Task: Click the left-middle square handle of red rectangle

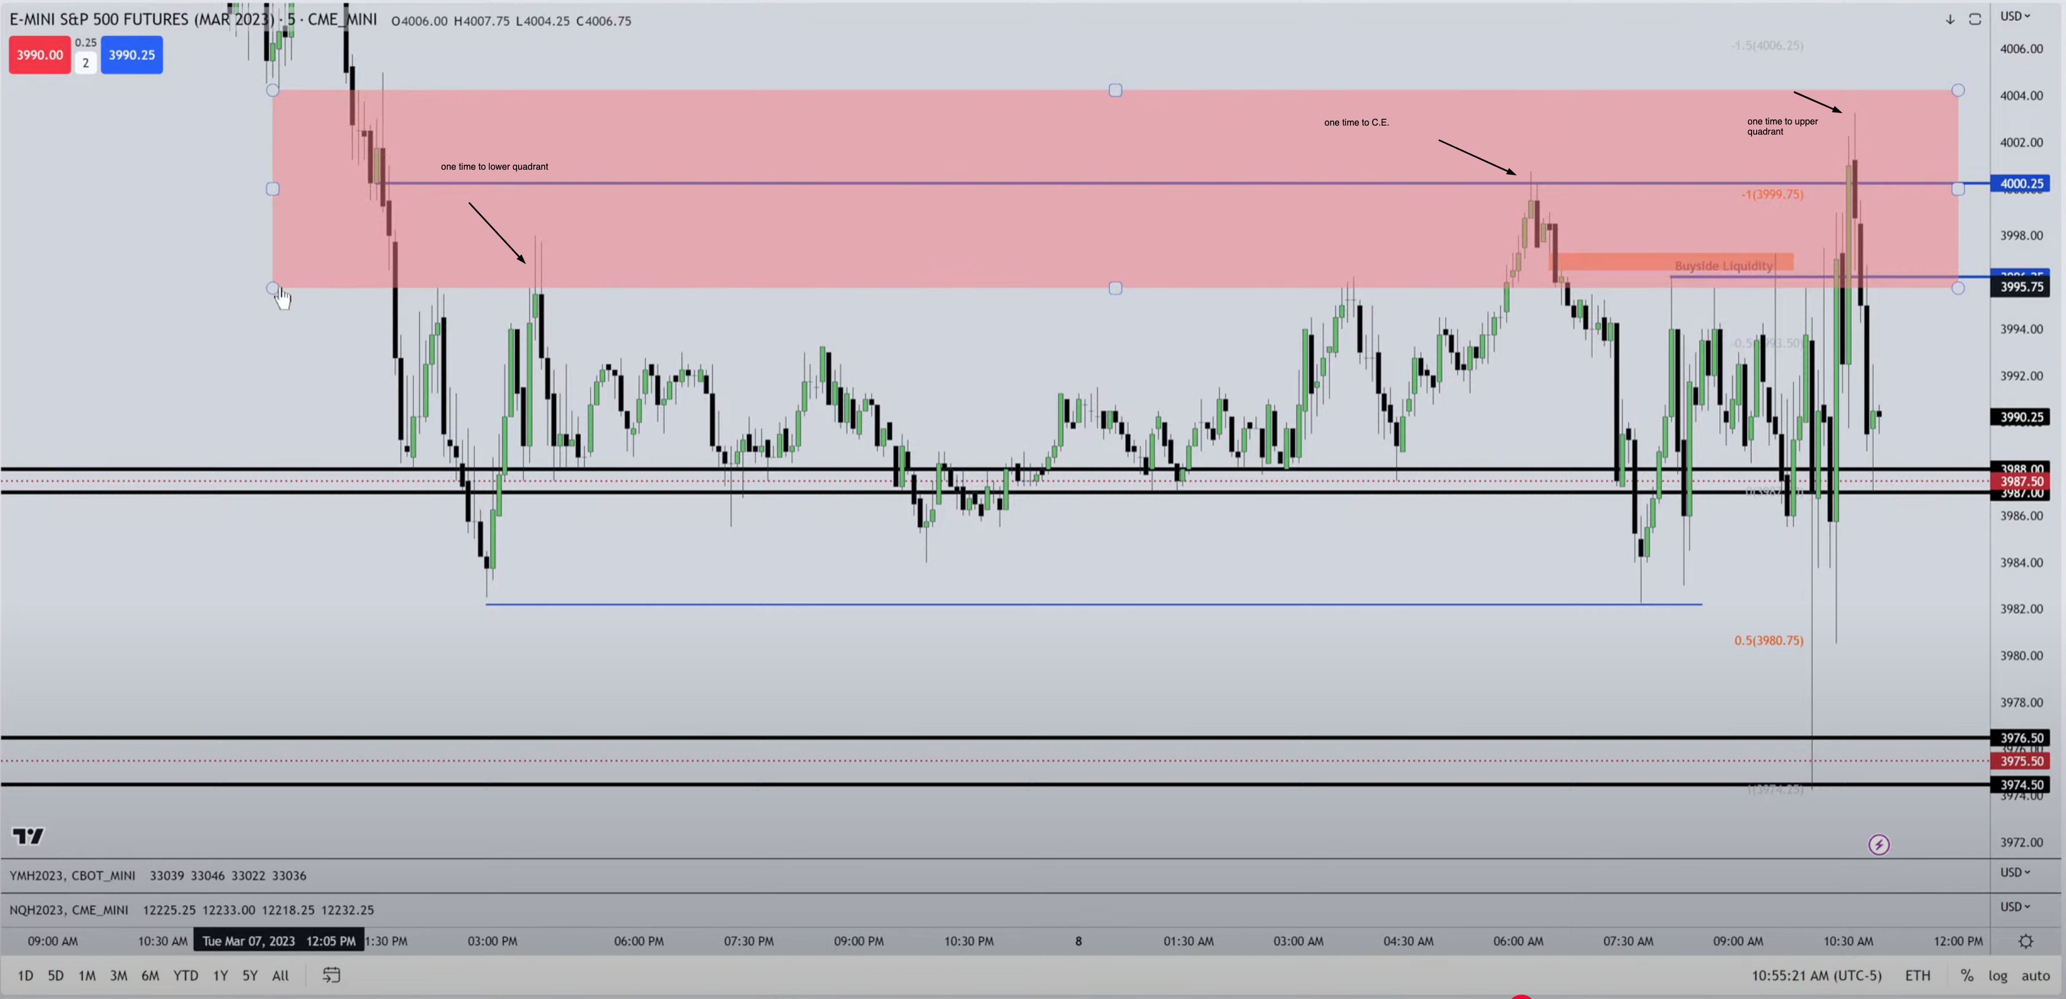Action: tap(273, 190)
